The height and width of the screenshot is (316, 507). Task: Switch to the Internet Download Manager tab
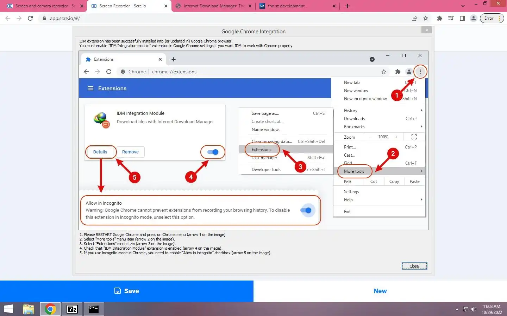(214, 6)
